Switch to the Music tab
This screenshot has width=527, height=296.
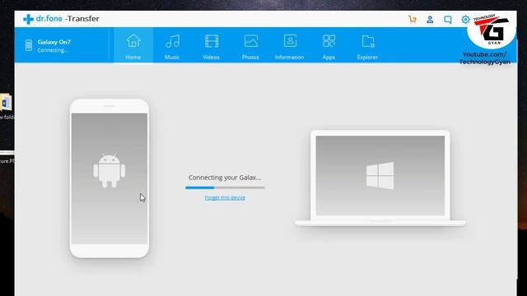pos(172,45)
